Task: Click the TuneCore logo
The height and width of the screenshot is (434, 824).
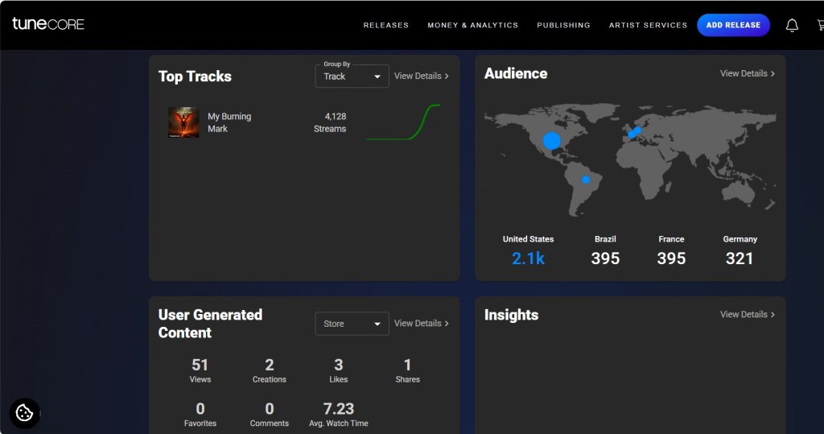Action: tap(48, 24)
